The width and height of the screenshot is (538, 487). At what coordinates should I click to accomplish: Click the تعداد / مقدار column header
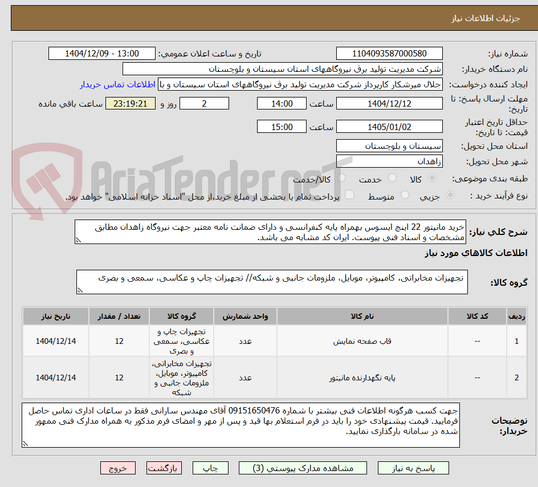[119, 316]
